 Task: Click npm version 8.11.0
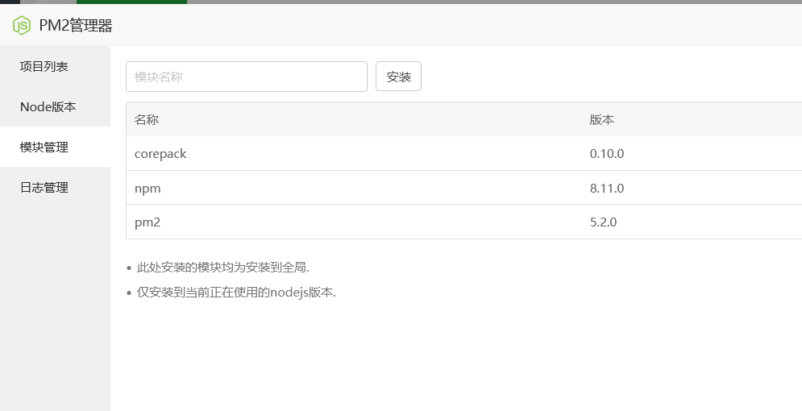click(607, 188)
